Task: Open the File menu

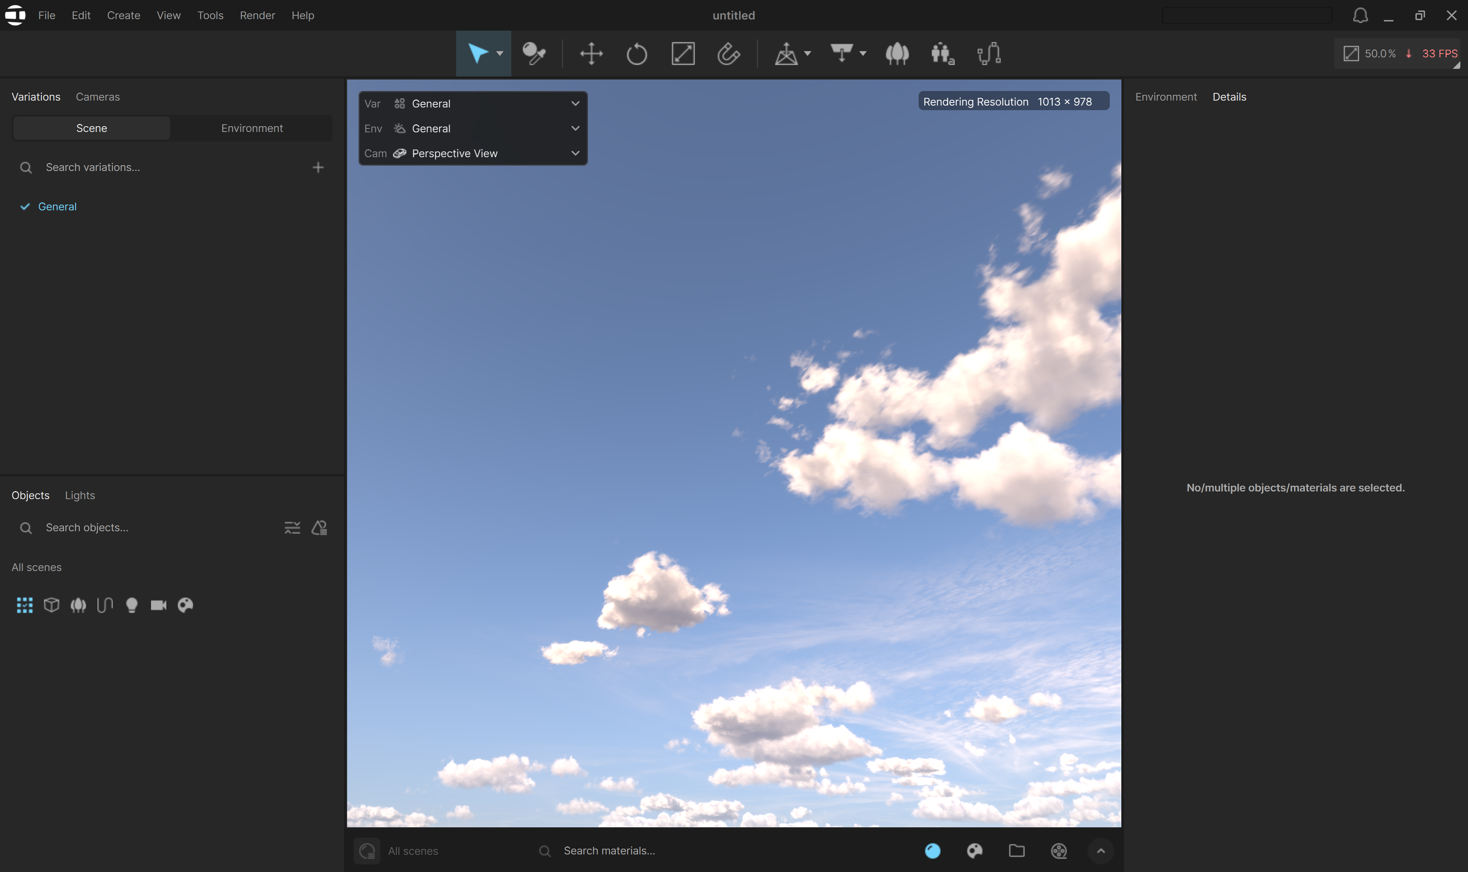Action: [46, 15]
